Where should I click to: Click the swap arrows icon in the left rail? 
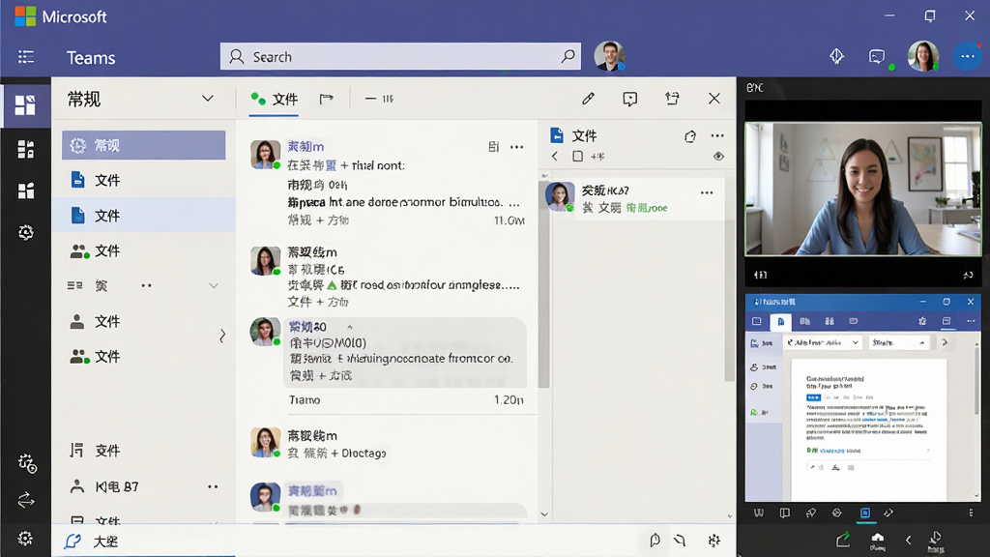(26, 500)
